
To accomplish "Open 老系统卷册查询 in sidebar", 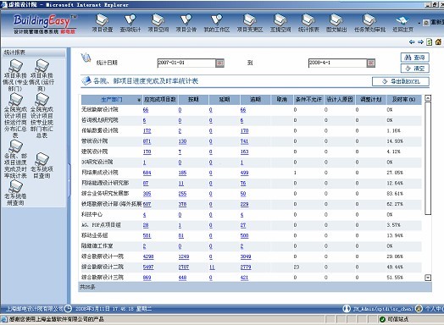I will point(15,193).
